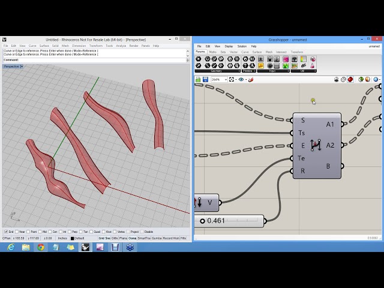Screen dimensions: 384x288
Task: Toggle SmartTrack in Rhino status bar
Action: tap(144, 238)
